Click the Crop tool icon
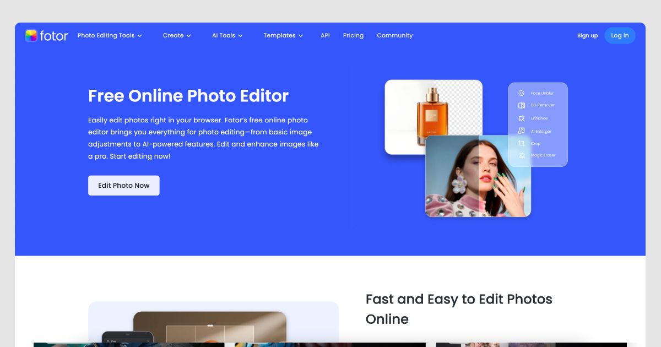This screenshot has height=347, width=661. [522, 143]
